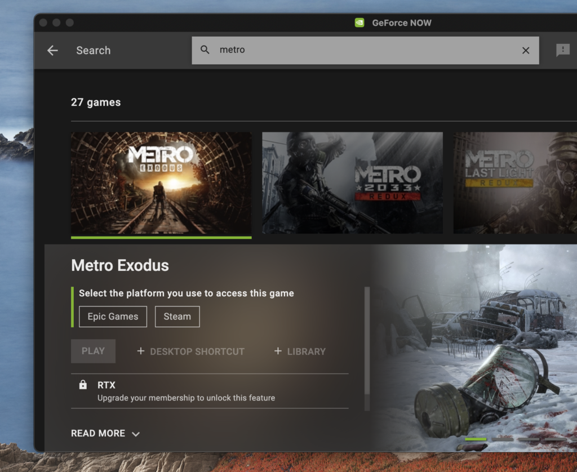Select fourth screenshot carousel indicator

(x=555, y=439)
